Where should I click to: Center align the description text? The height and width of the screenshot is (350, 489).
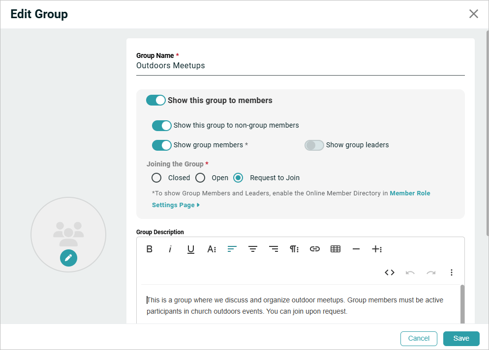point(252,249)
